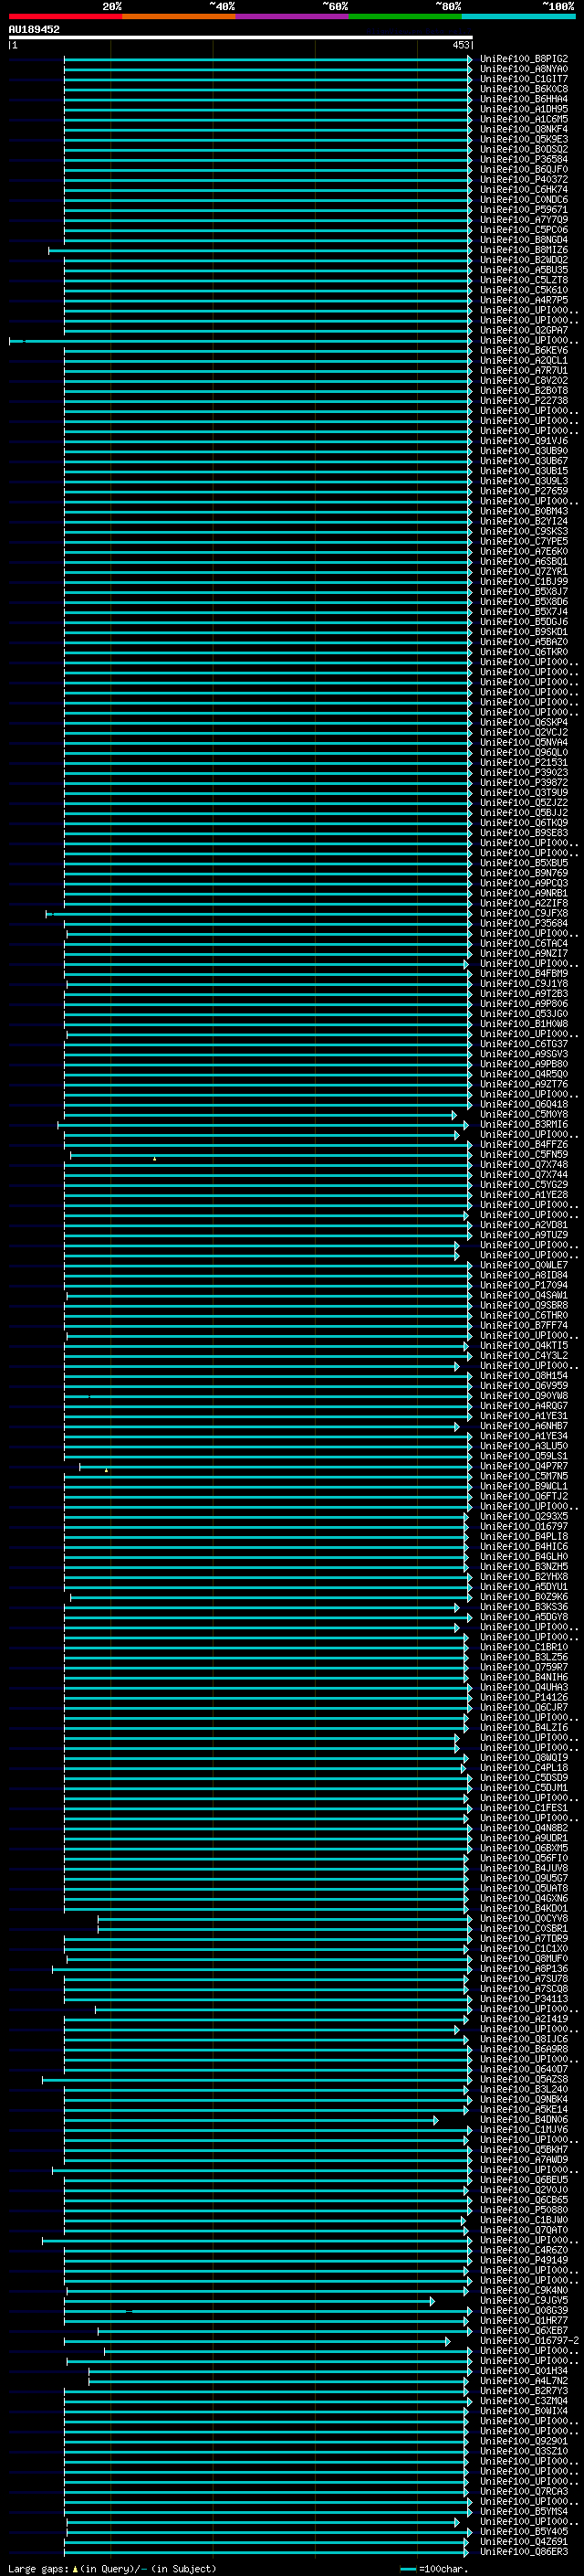Select label UniRef100_P39023
The width and height of the screenshot is (584, 2576).
(524, 773)
